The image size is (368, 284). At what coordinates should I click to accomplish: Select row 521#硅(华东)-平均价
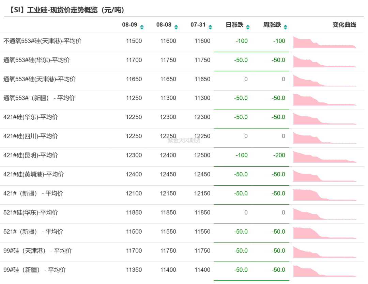click(182, 214)
